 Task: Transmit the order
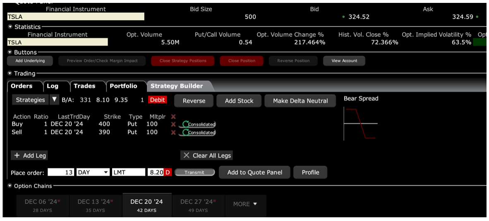(194, 172)
